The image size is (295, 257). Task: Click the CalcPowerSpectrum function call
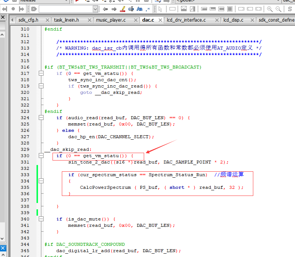point(105,187)
